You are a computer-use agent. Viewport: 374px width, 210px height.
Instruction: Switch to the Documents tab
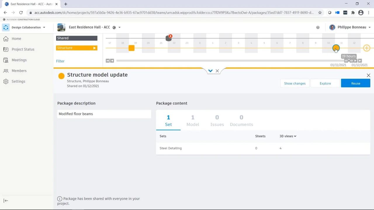pos(241,120)
